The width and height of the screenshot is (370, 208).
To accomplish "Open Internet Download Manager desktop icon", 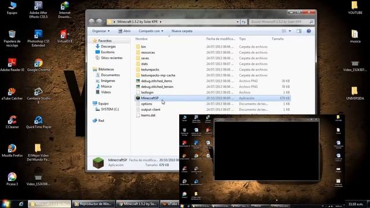I will pos(65,10).
